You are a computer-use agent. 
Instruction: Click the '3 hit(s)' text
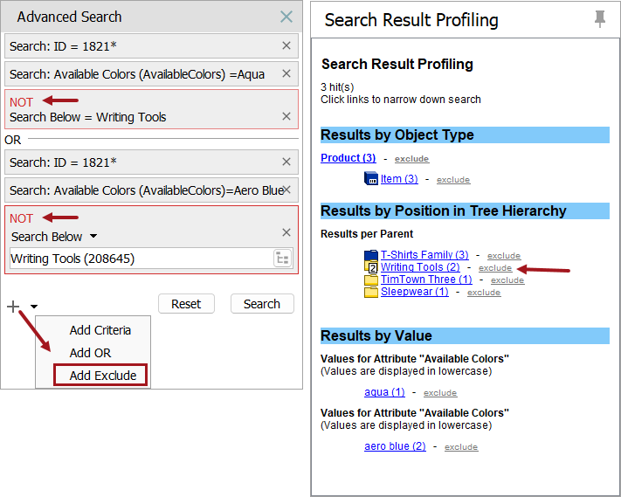pos(337,86)
